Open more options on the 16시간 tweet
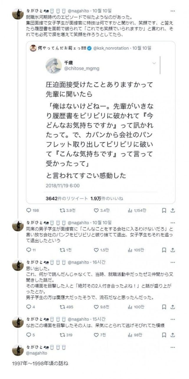 [x=173, y=262]
